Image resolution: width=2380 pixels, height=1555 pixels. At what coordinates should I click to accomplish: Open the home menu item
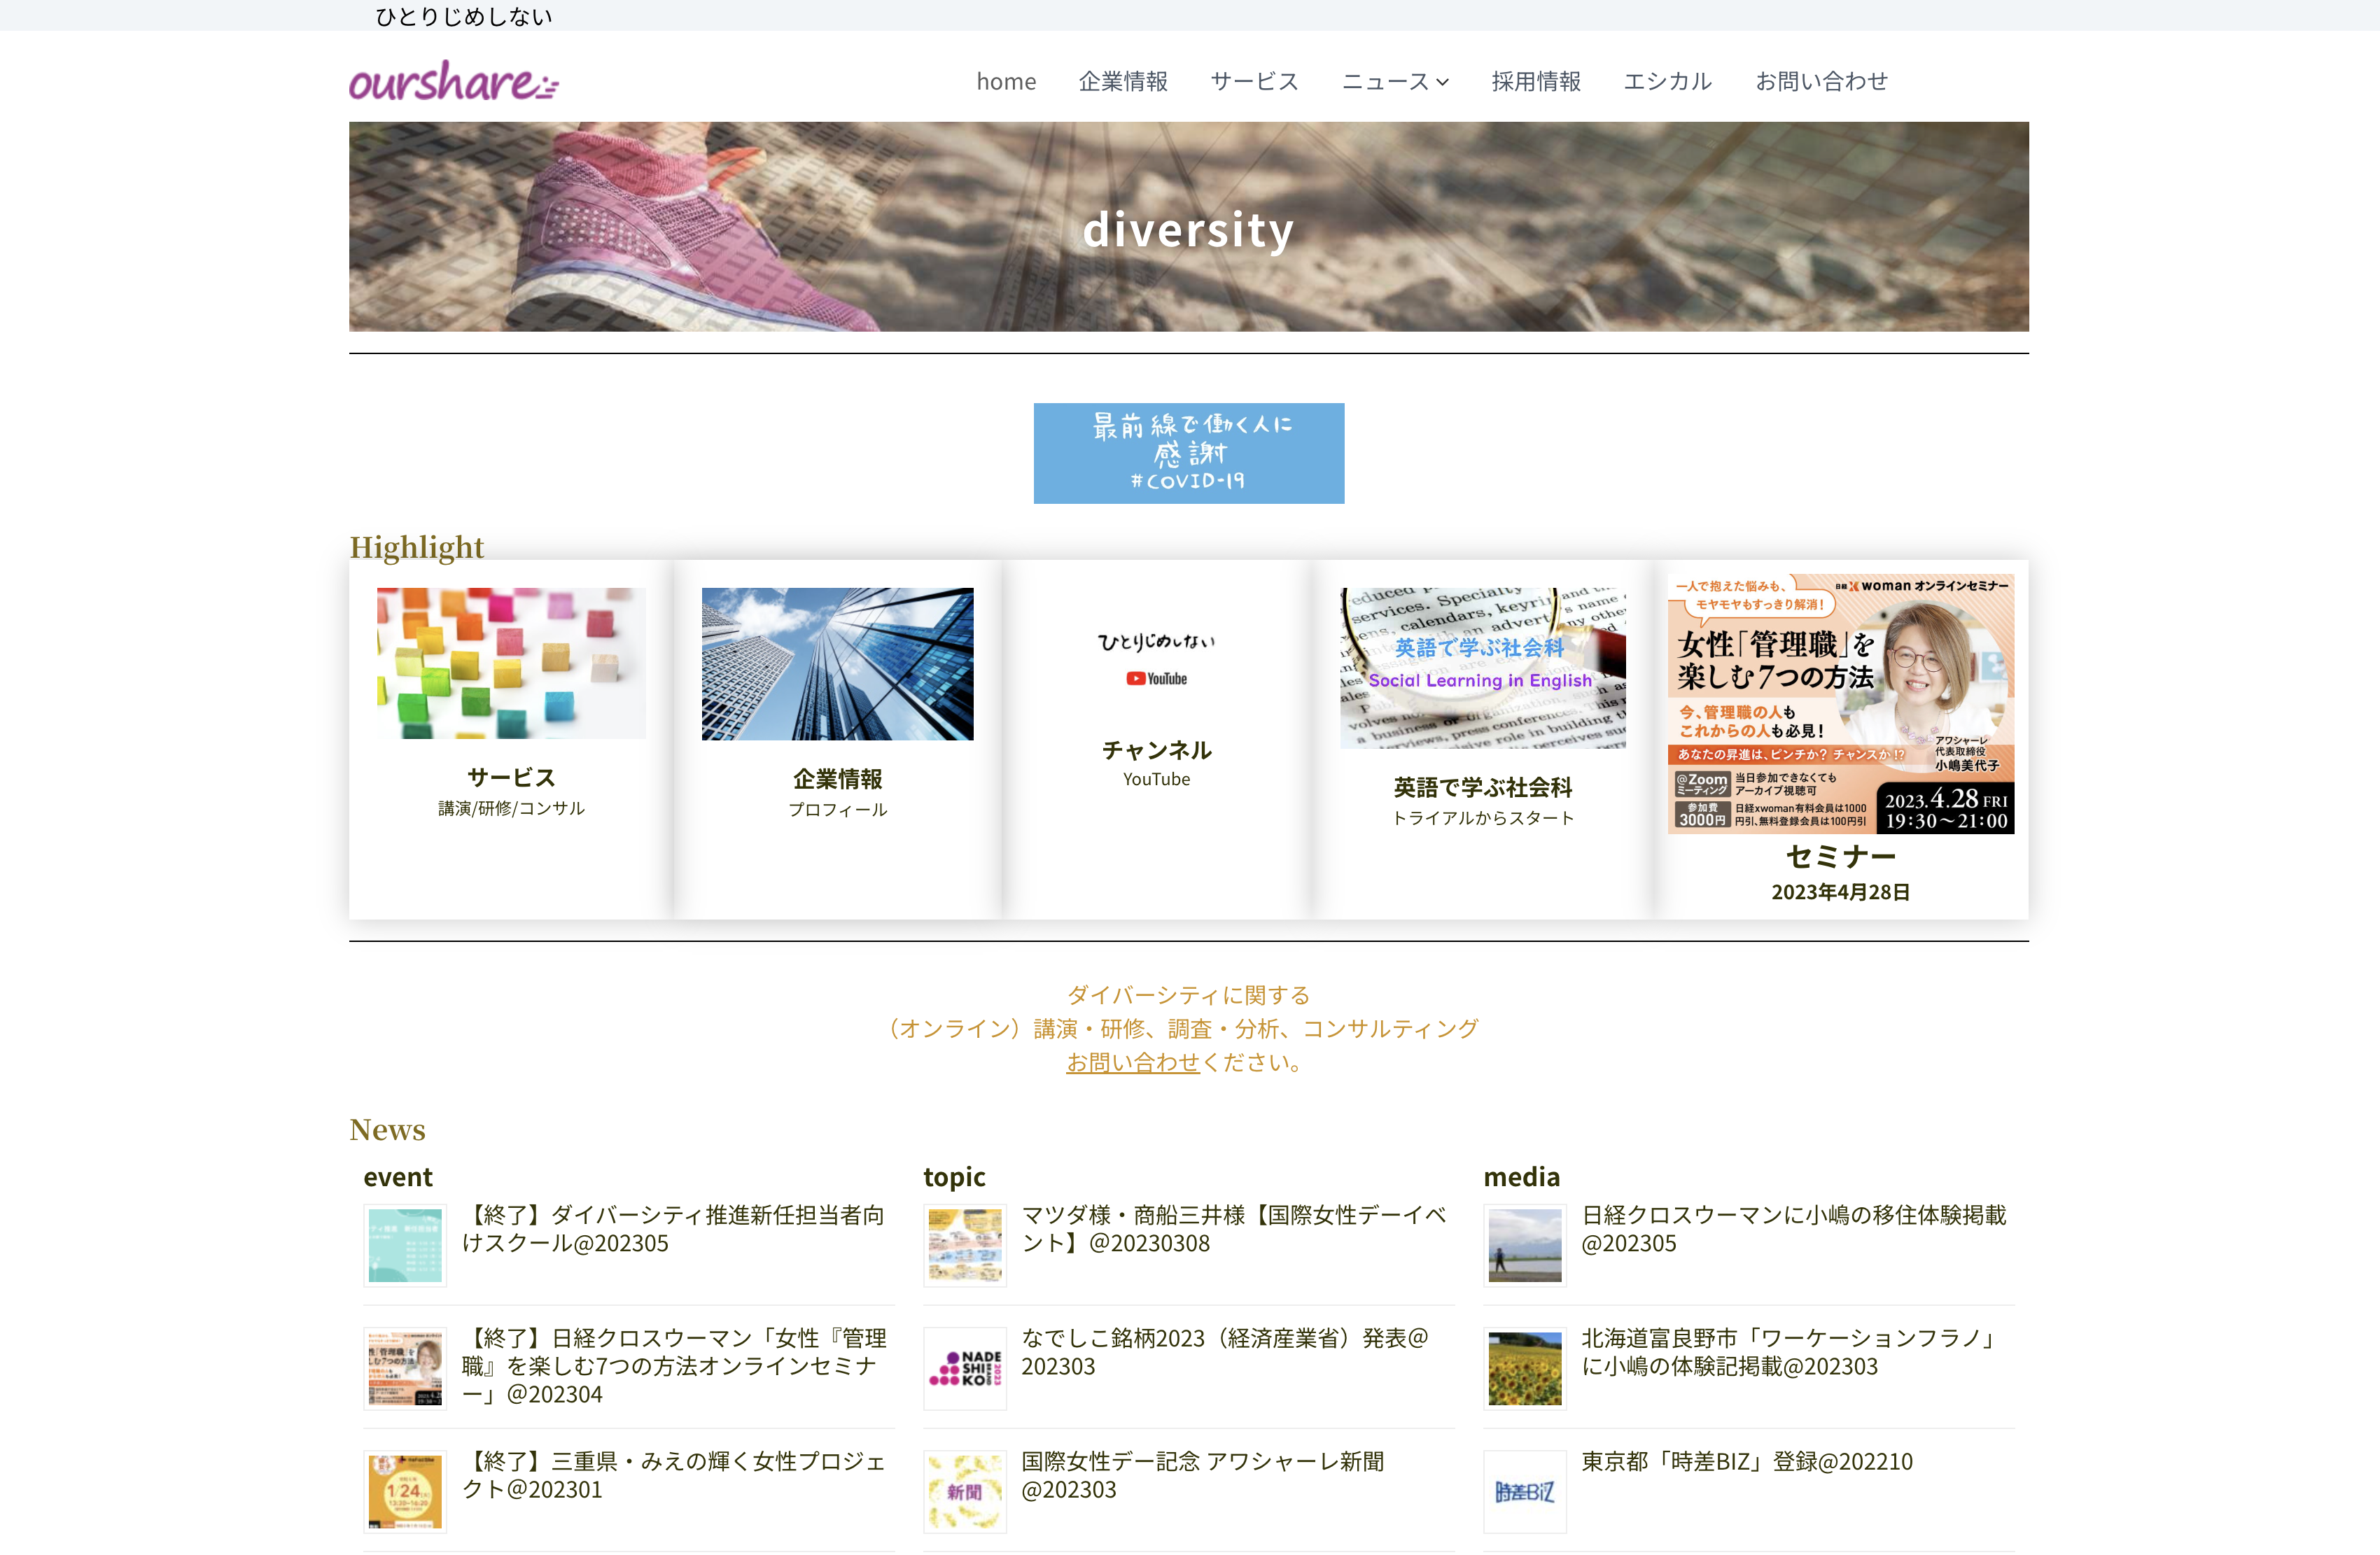point(1006,81)
